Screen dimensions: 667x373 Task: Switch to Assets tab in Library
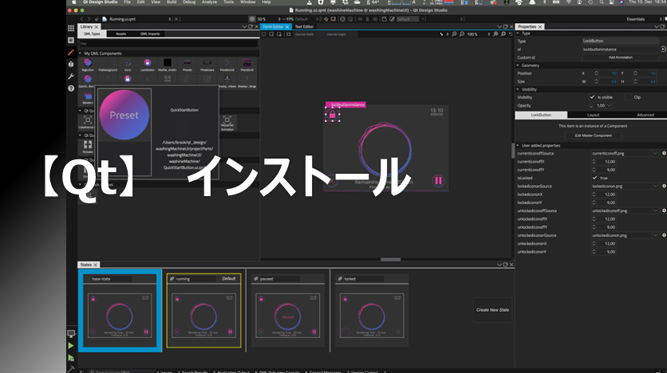[120, 34]
